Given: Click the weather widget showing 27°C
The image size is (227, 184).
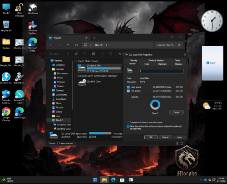Looking at the screenshot, I should pos(212,106).
